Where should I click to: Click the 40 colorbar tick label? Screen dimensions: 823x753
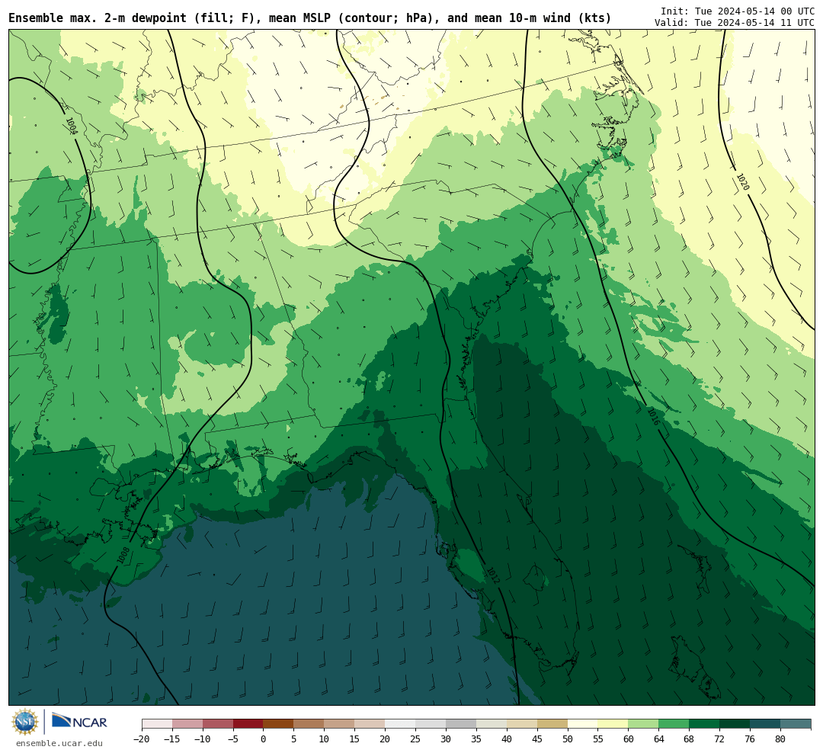coord(507,739)
